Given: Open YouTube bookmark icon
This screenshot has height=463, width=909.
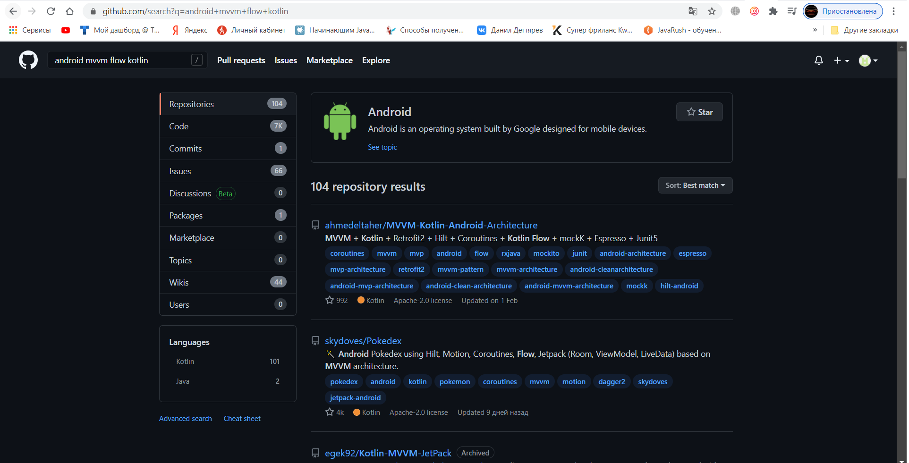Looking at the screenshot, I should click(66, 30).
